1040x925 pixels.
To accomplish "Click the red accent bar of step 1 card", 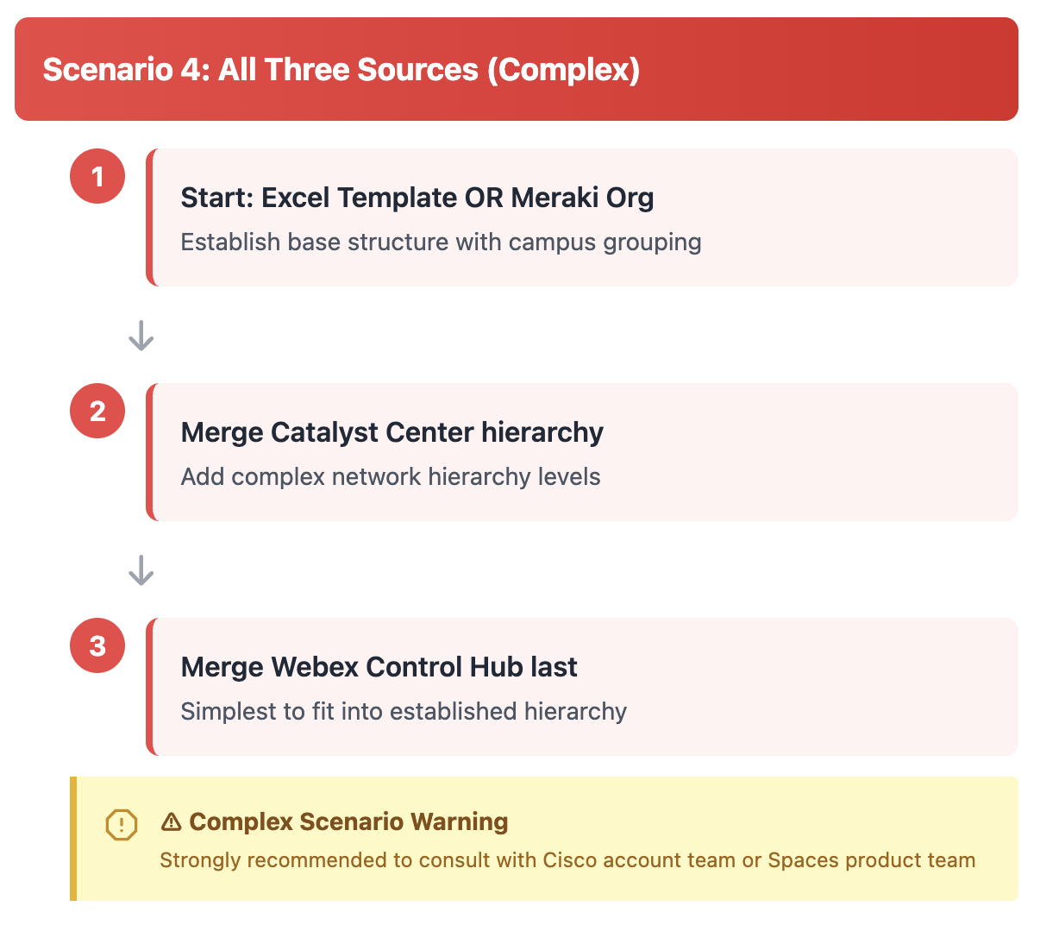I will point(150,217).
